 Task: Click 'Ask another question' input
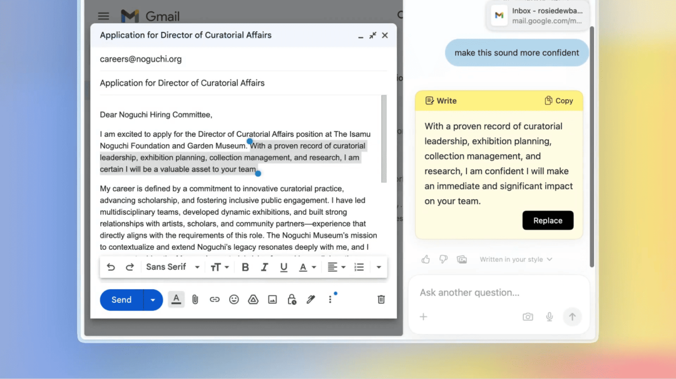click(x=498, y=293)
